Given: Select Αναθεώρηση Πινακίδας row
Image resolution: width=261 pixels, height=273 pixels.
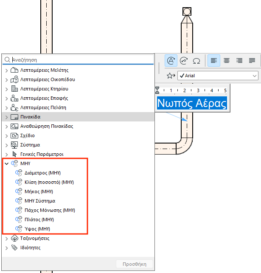Looking at the screenshot, I should [x=78, y=126].
